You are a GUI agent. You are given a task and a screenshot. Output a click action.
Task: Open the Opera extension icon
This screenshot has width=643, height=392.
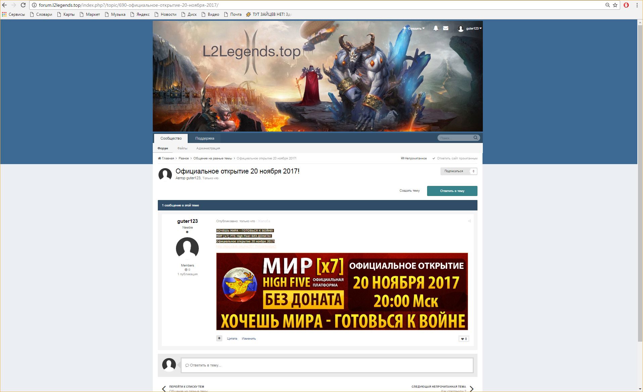(x=626, y=5)
